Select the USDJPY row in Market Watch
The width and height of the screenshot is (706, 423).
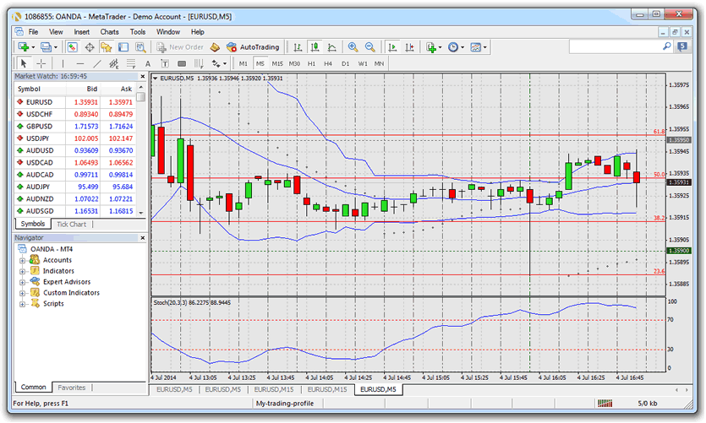coord(75,138)
